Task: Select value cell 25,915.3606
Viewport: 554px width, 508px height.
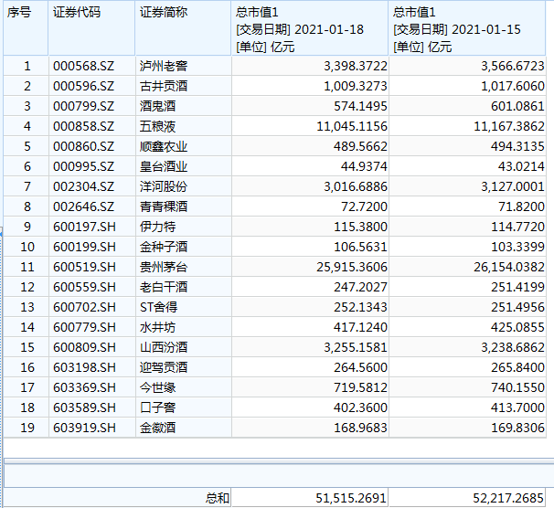Action: 310,267
